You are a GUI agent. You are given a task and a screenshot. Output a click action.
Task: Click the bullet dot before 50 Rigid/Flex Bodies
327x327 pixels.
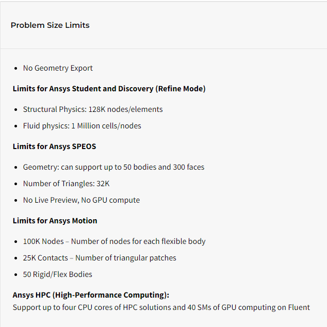16,275
